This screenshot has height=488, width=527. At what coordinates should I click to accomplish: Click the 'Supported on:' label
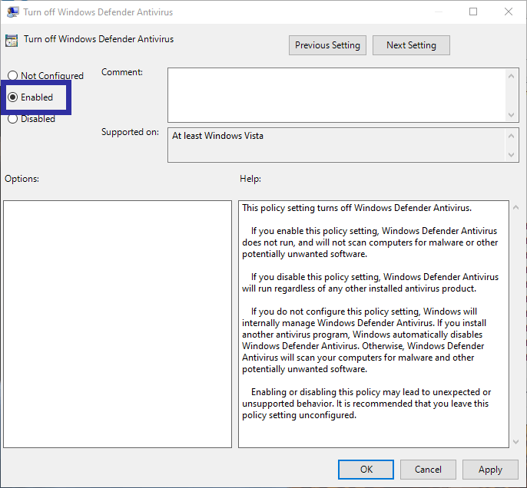tap(130, 132)
